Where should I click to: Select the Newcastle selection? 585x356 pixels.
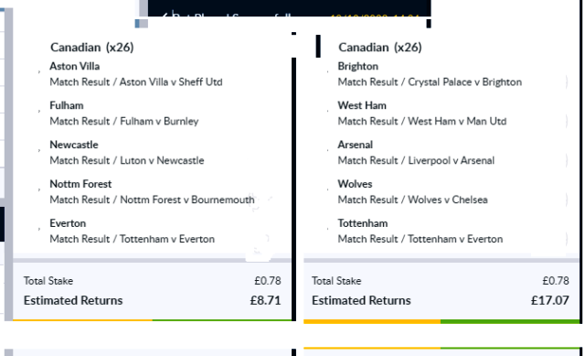click(74, 145)
